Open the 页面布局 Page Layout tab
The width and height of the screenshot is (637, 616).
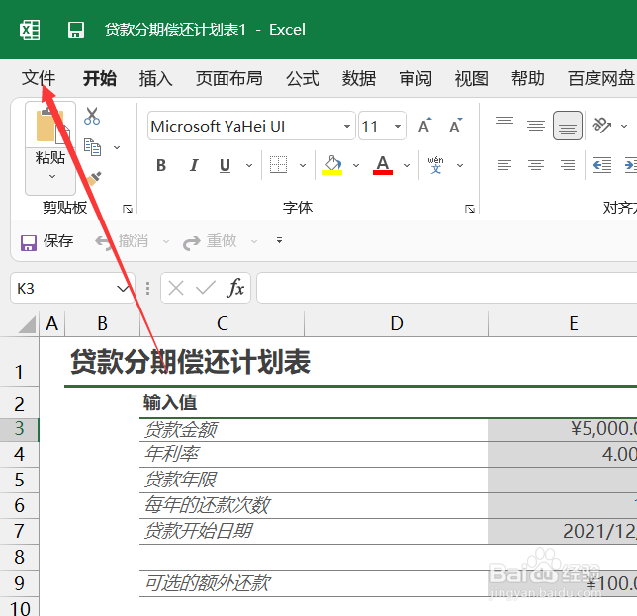point(229,78)
